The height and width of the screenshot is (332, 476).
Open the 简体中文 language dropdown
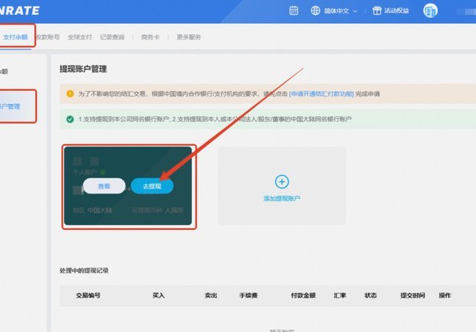341,11
